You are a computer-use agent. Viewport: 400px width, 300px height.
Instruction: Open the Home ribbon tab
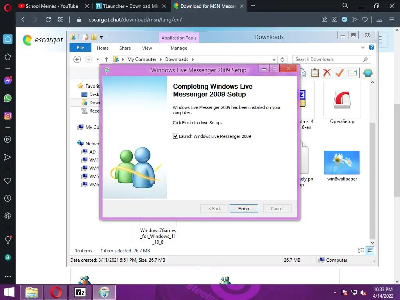click(x=103, y=48)
